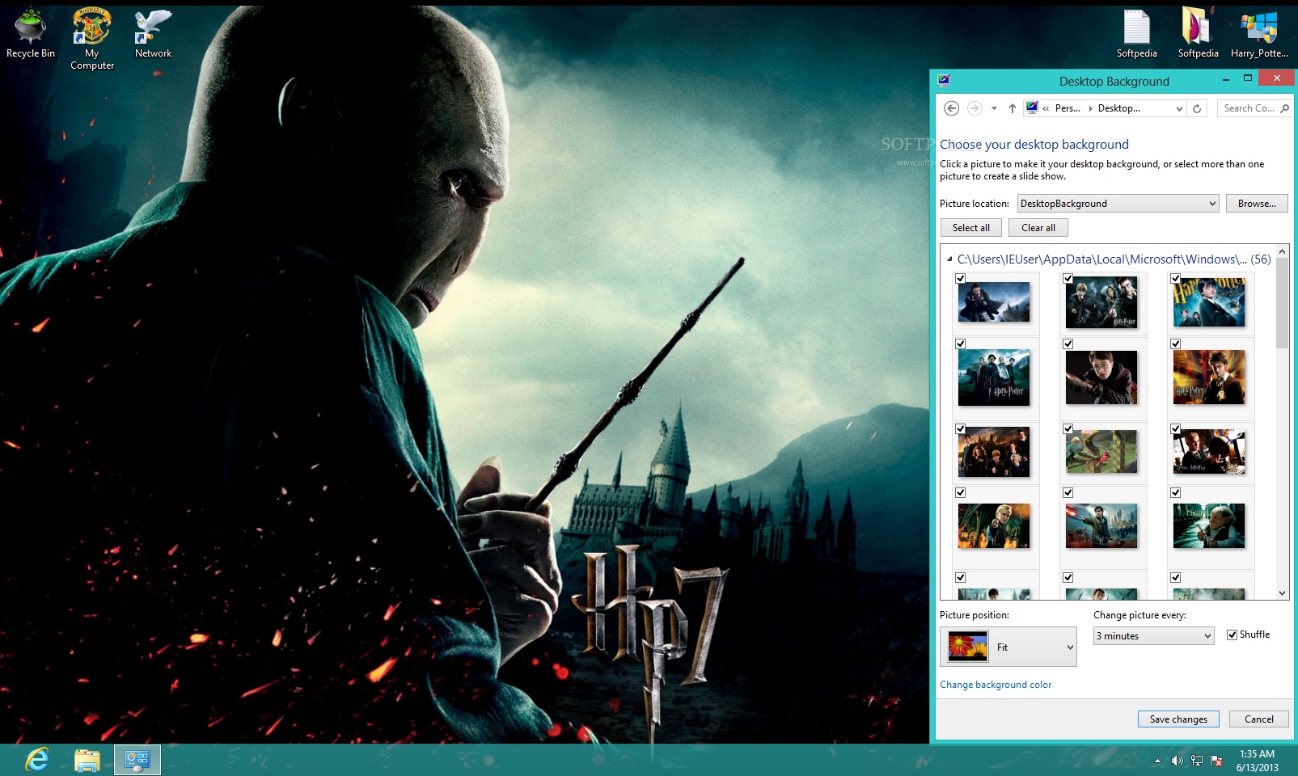Screen dimensions: 1298x776
Task: Expand the address bar history dropdown
Action: point(1179,108)
